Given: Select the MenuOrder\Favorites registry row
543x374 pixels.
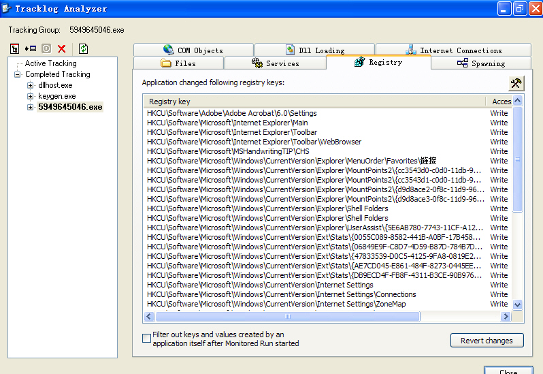Looking at the screenshot, I should tap(327, 161).
